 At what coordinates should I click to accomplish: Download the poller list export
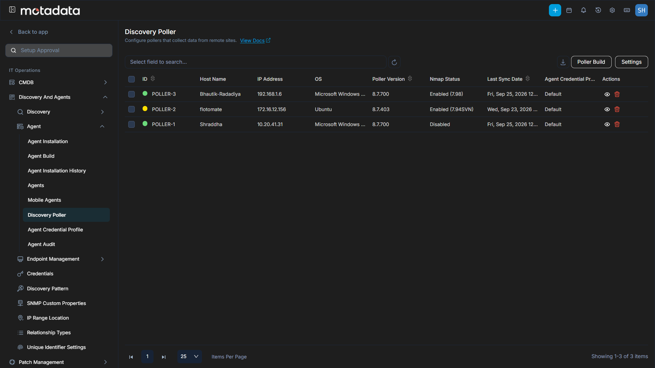[x=563, y=62]
